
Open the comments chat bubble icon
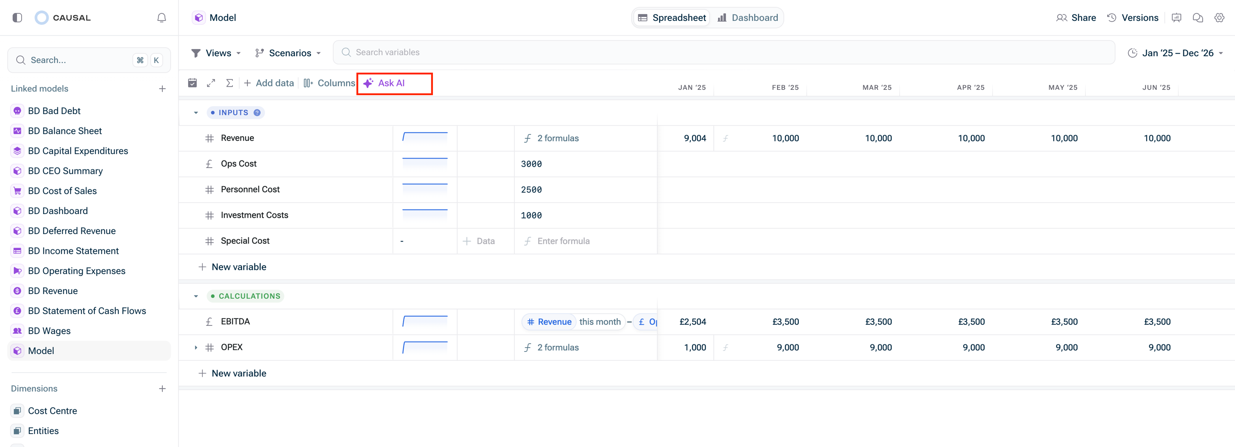1198,18
